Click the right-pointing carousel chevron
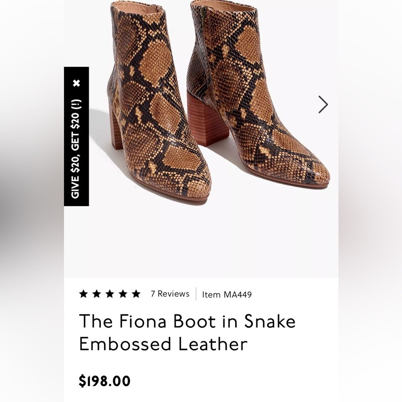This screenshot has height=402, width=402. coord(322,104)
